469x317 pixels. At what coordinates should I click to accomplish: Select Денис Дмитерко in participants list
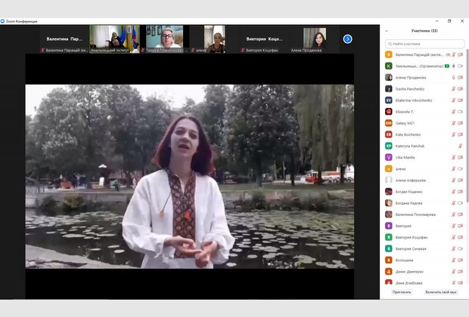[x=409, y=272]
